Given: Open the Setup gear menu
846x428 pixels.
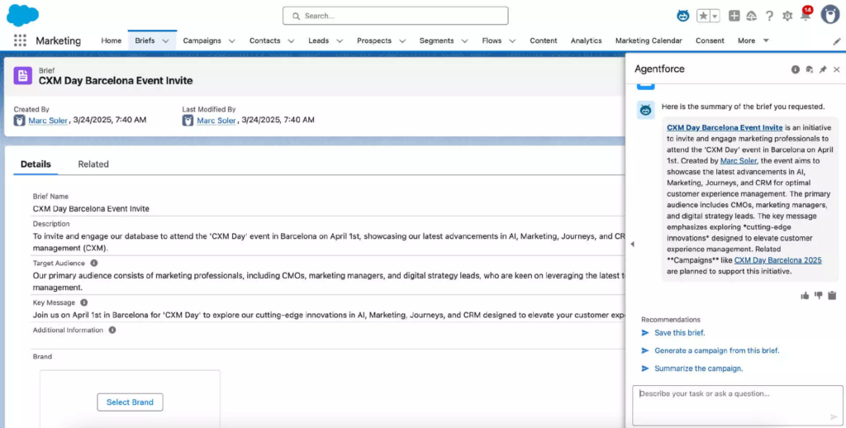Looking at the screenshot, I should (787, 16).
